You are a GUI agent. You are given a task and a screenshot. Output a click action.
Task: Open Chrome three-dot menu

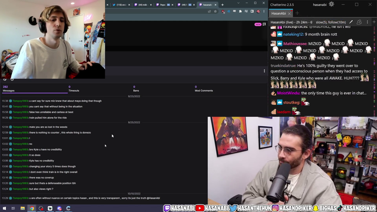[264, 11]
